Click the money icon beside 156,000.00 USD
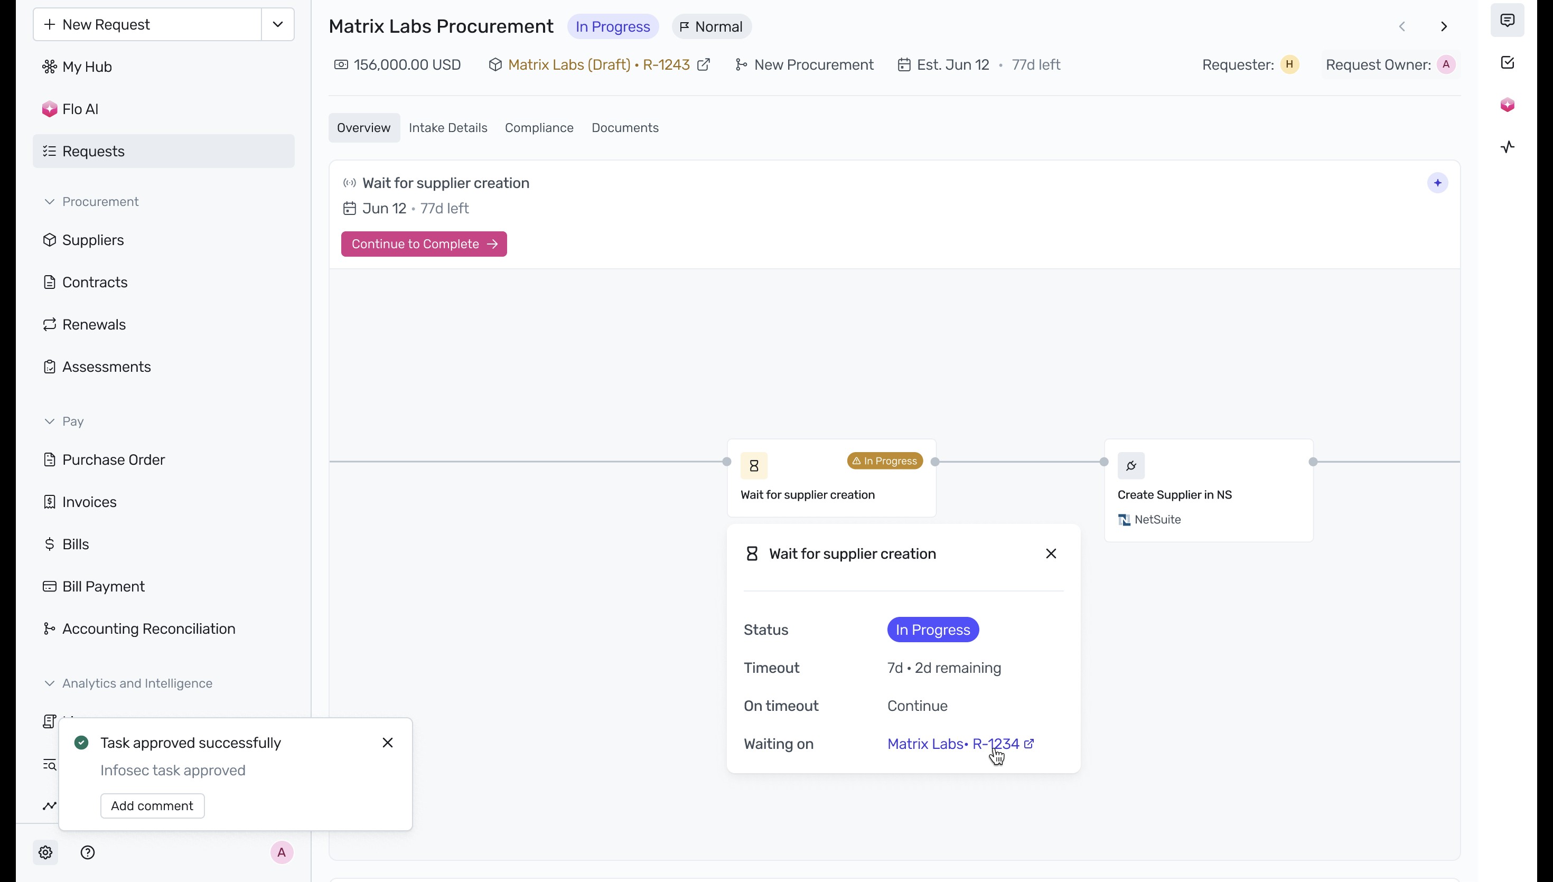Image resolution: width=1553 pixels, height=882 pixels. click(x=341, y=65)
